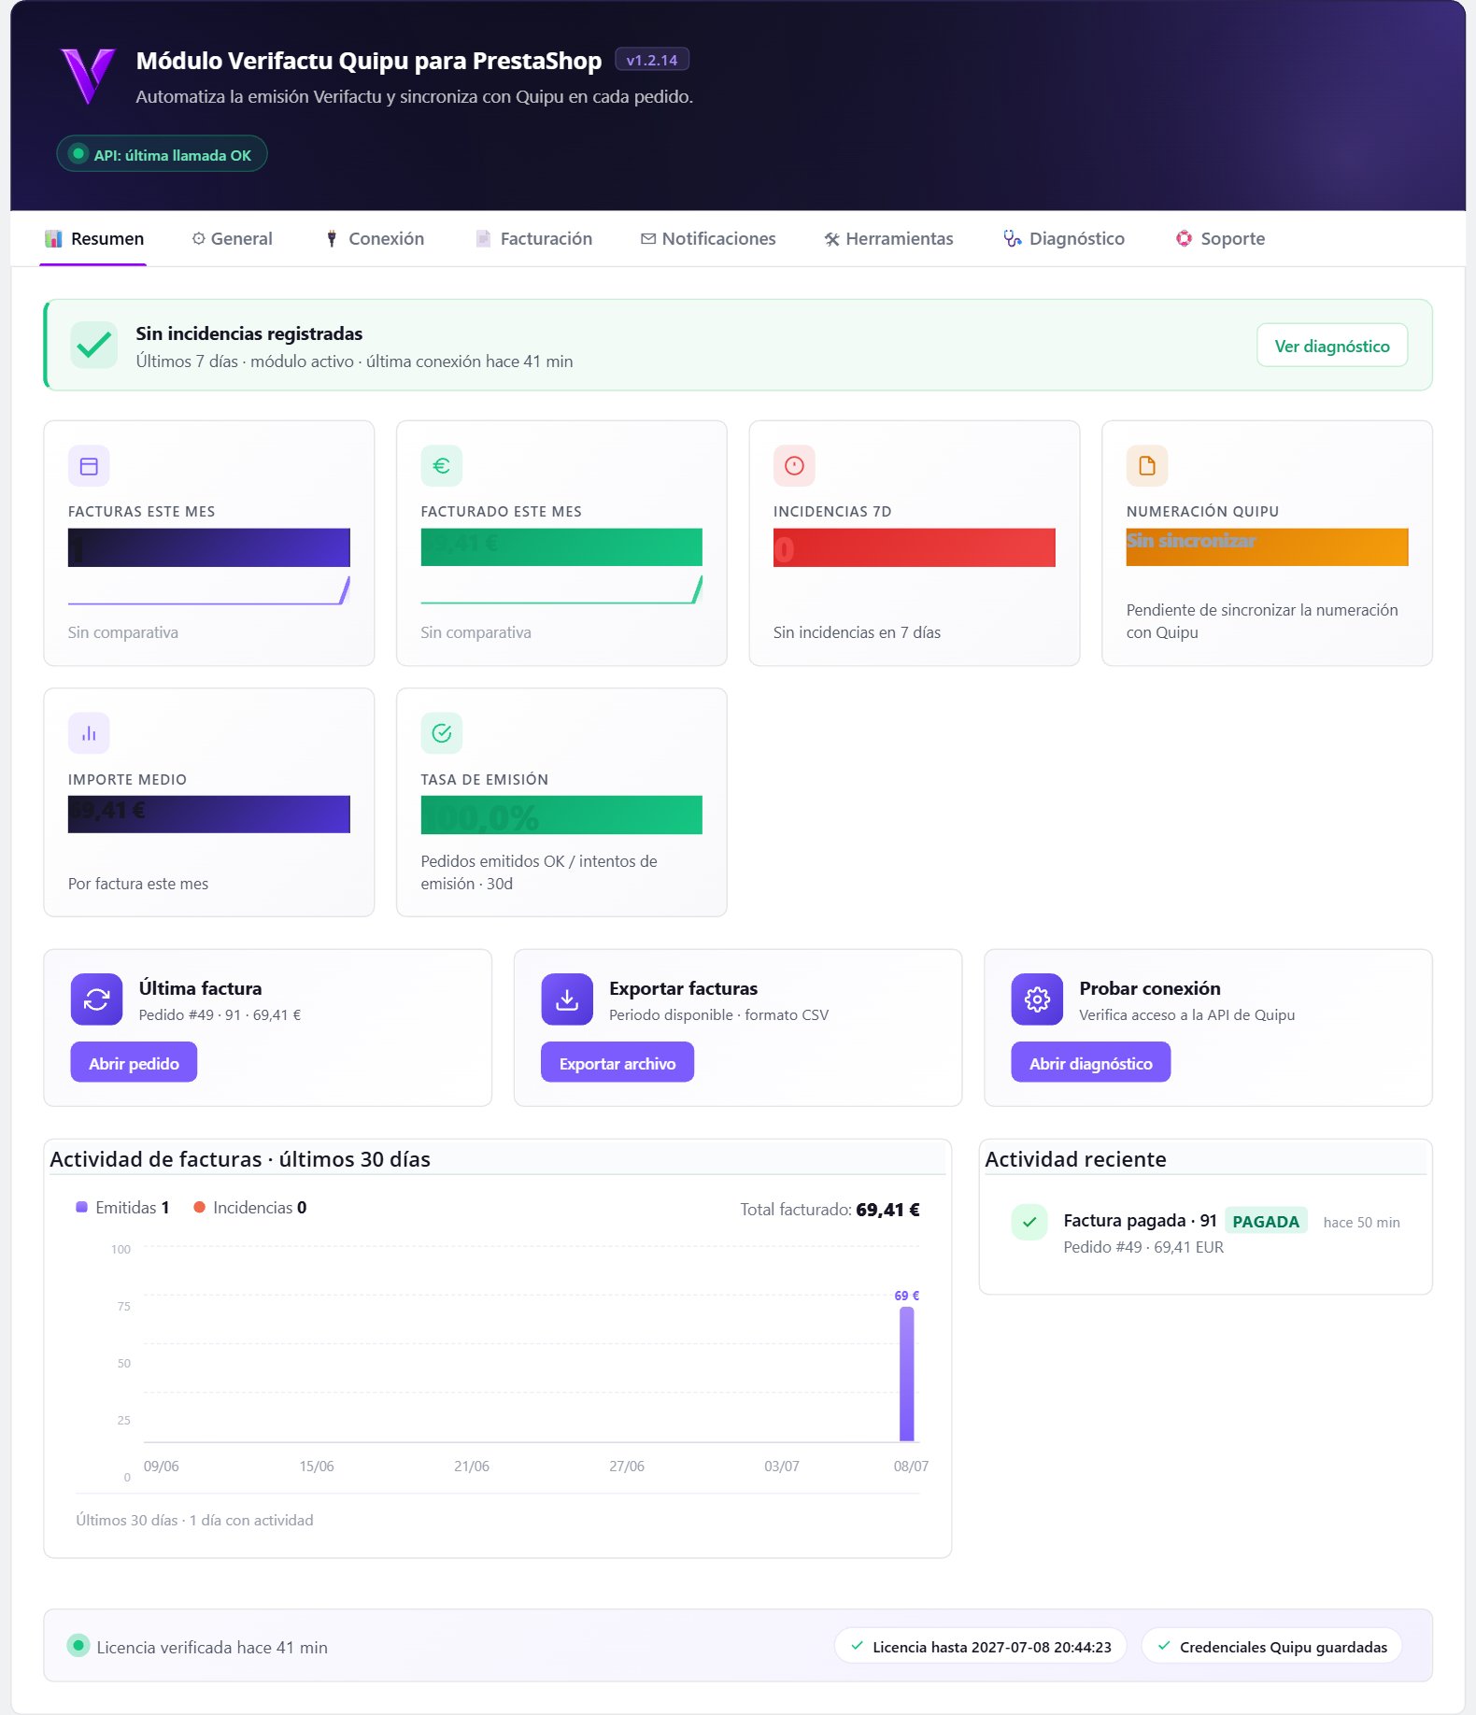The height and width of the screenshot is (1715, 1476).
Task: Click the tools icon on Herramientas tab
Action: point(831,239)
